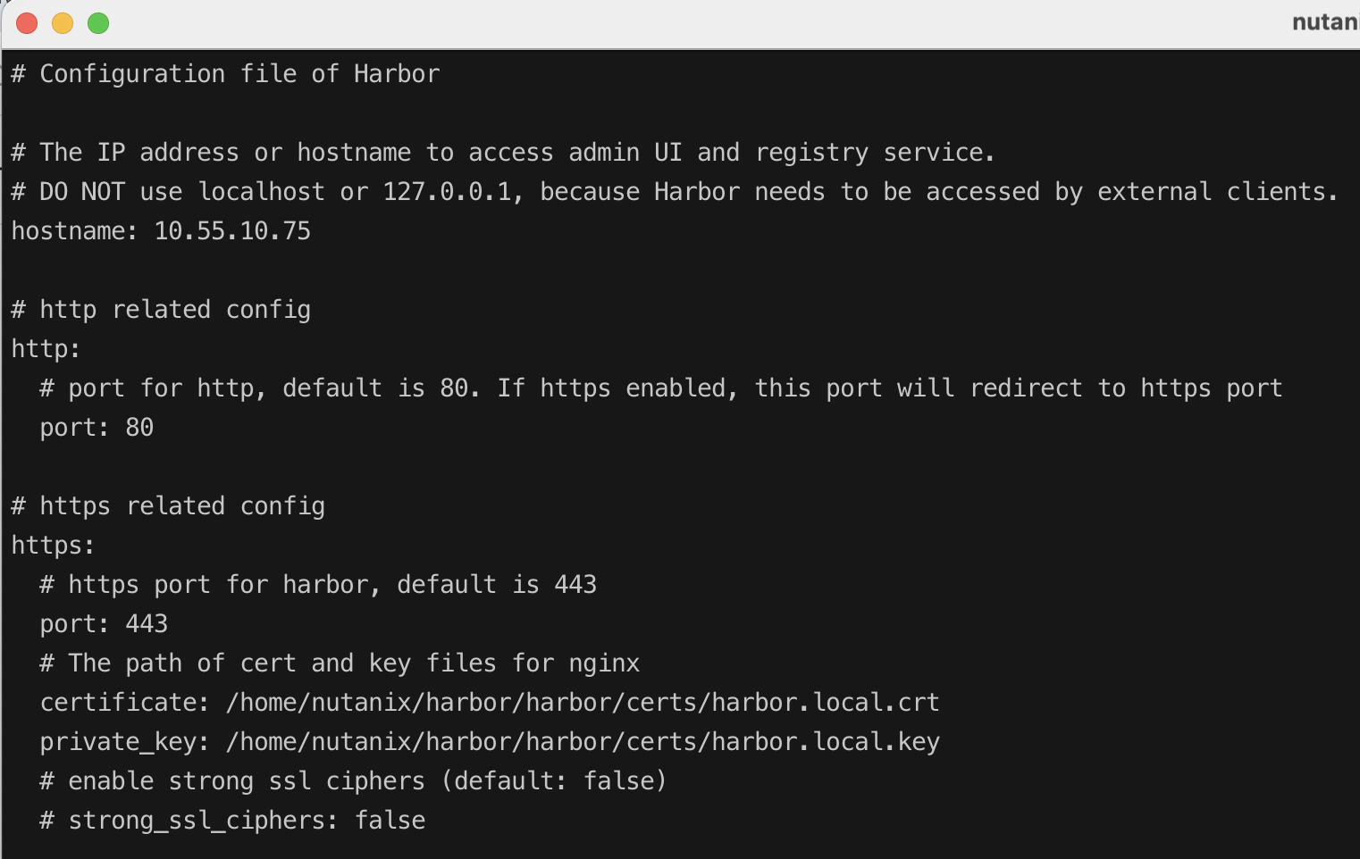Click the red close window button
Image resolution: width=1360 pixels, height=859 pixels.
pyautogui.click(x=27, y=23)
